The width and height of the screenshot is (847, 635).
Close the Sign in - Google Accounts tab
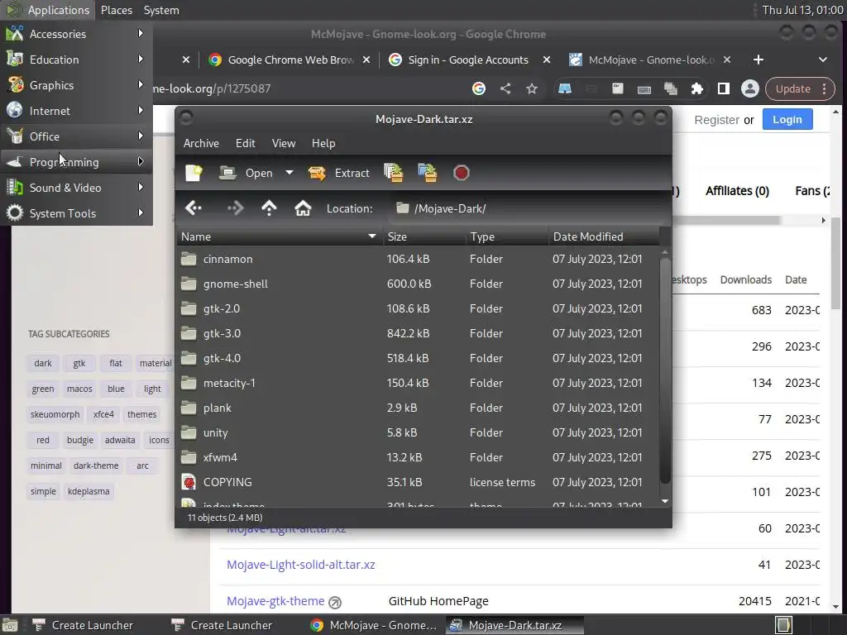(547, 60)
